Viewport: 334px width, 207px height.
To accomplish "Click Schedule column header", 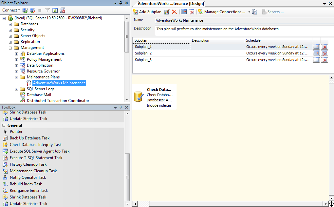I will (x=278, y=40).
